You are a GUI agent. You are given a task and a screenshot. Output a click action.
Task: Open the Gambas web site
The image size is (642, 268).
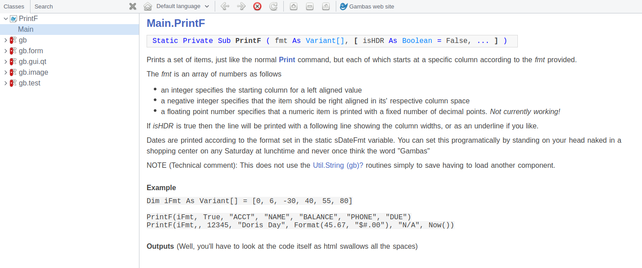[367, 6]
